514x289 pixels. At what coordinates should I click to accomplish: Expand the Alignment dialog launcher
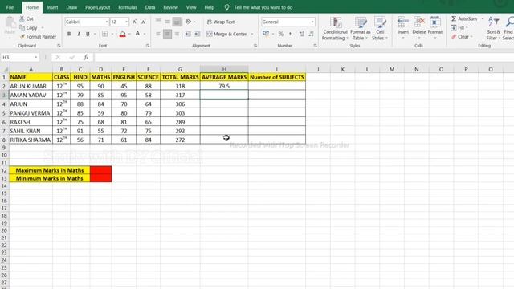tap(255, 46)
